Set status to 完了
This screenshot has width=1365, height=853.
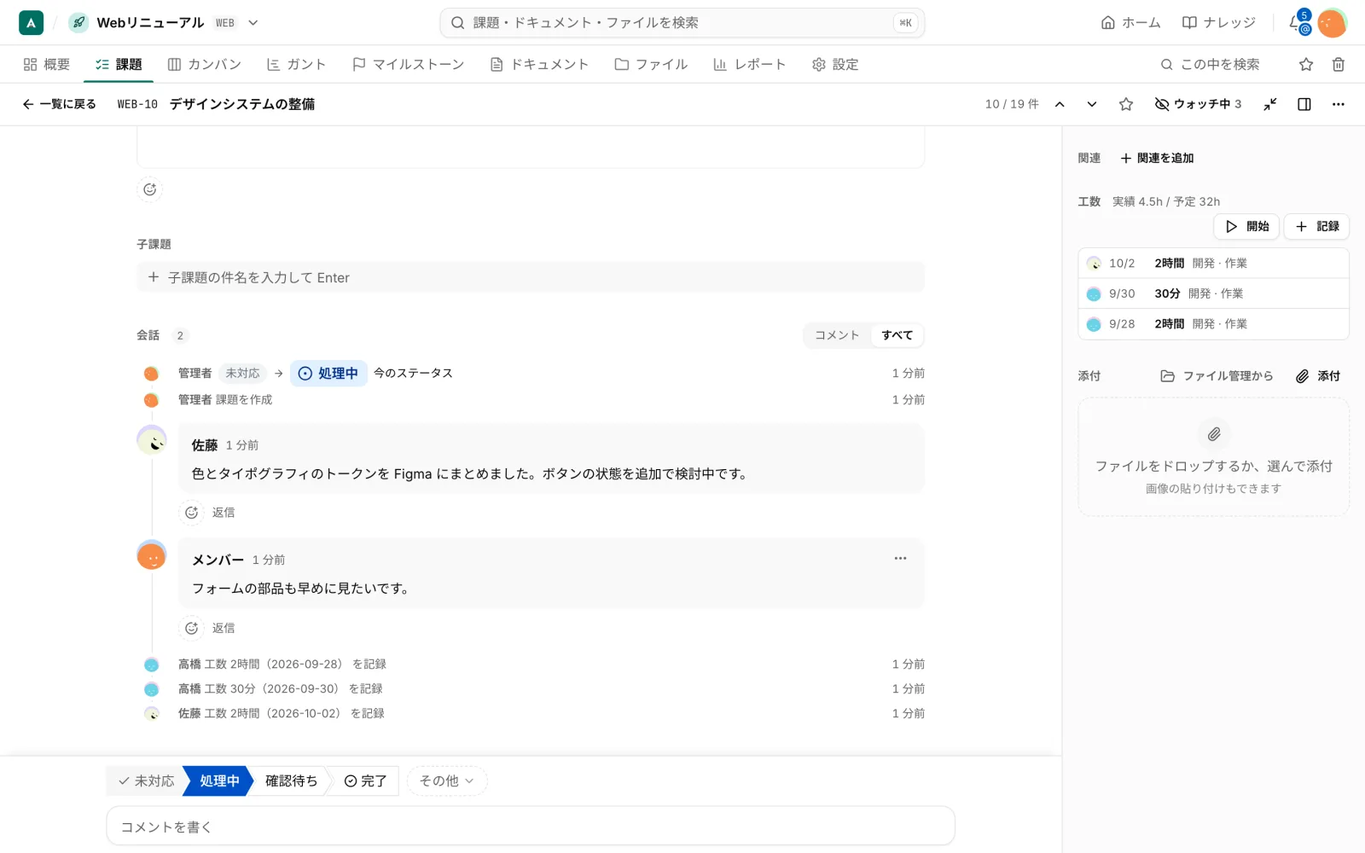(365, 780)
